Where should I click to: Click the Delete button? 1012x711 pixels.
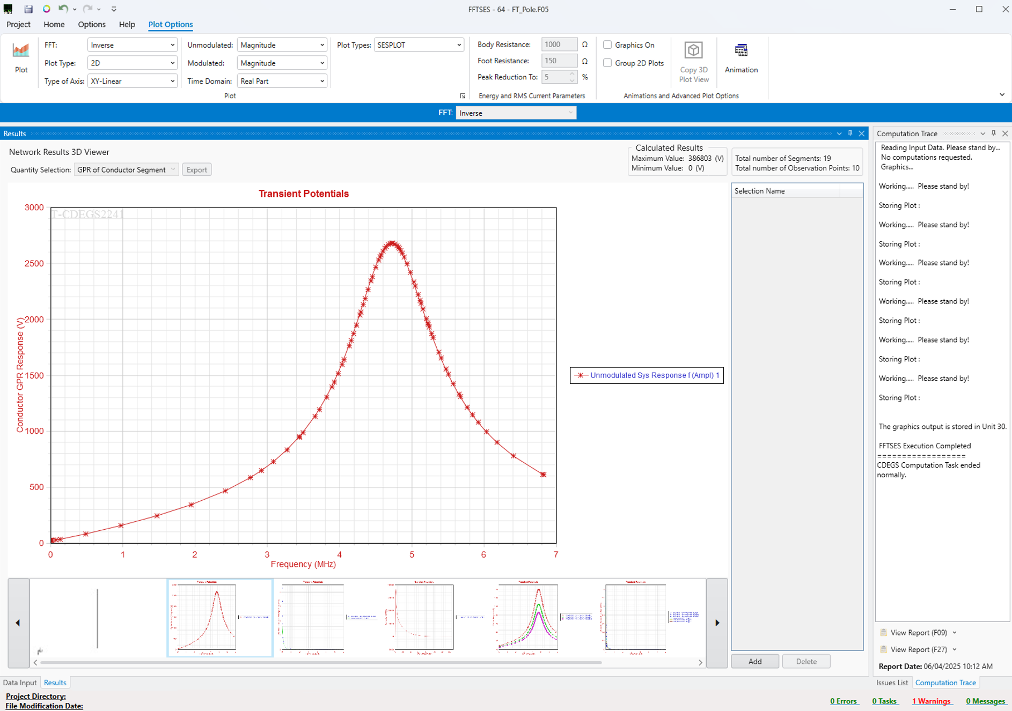[806, 661]
